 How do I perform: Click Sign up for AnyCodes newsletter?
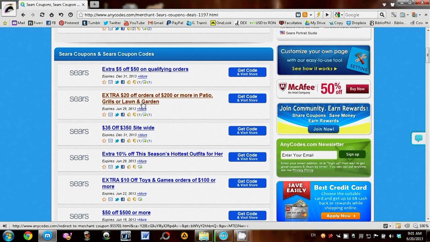[x=352, y=155]
